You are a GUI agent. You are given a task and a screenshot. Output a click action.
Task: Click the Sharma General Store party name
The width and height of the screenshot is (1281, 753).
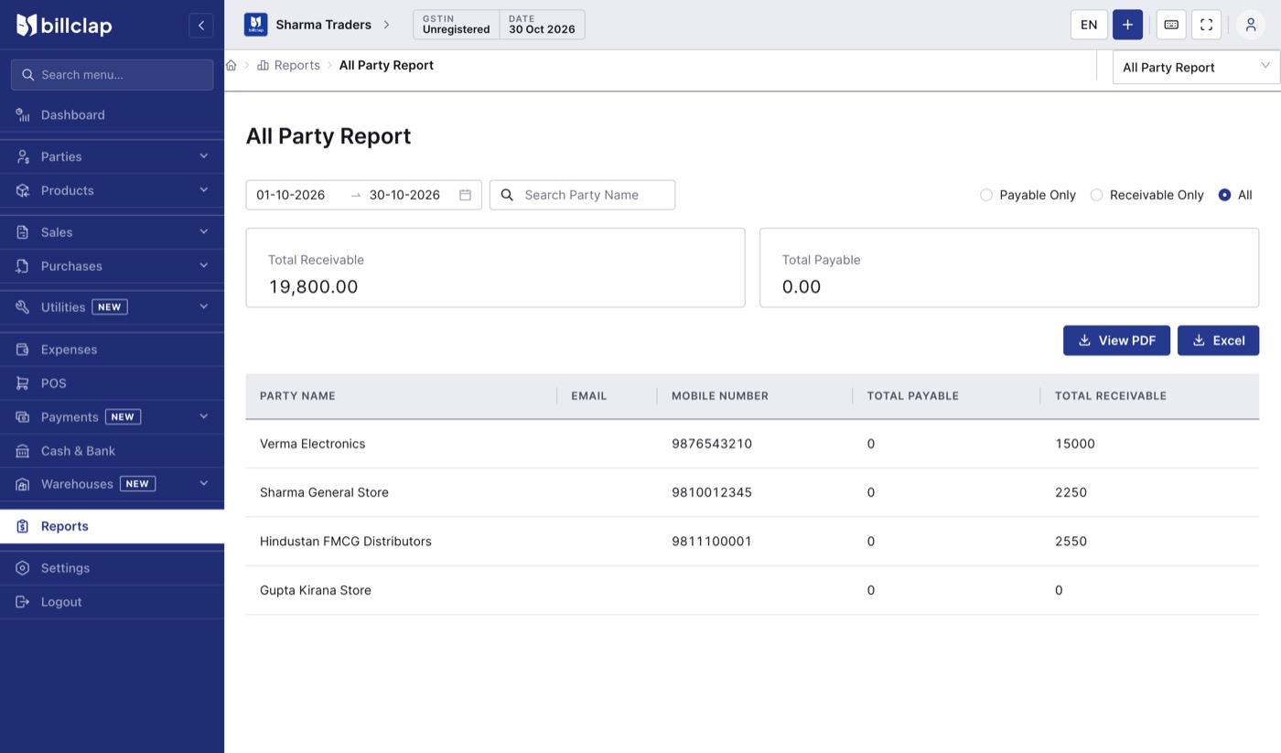324,492
